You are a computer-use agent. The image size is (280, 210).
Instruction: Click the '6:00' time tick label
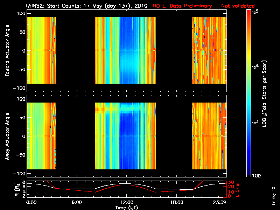(77, 202)
